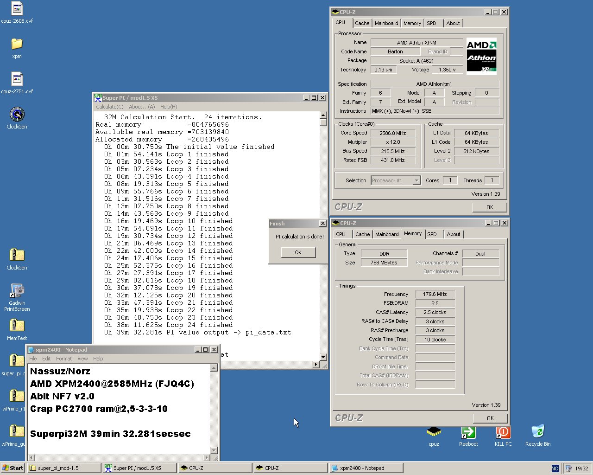Click the upper CPU-Z window title icon
The image size is (593, 475).
point(335,12)
